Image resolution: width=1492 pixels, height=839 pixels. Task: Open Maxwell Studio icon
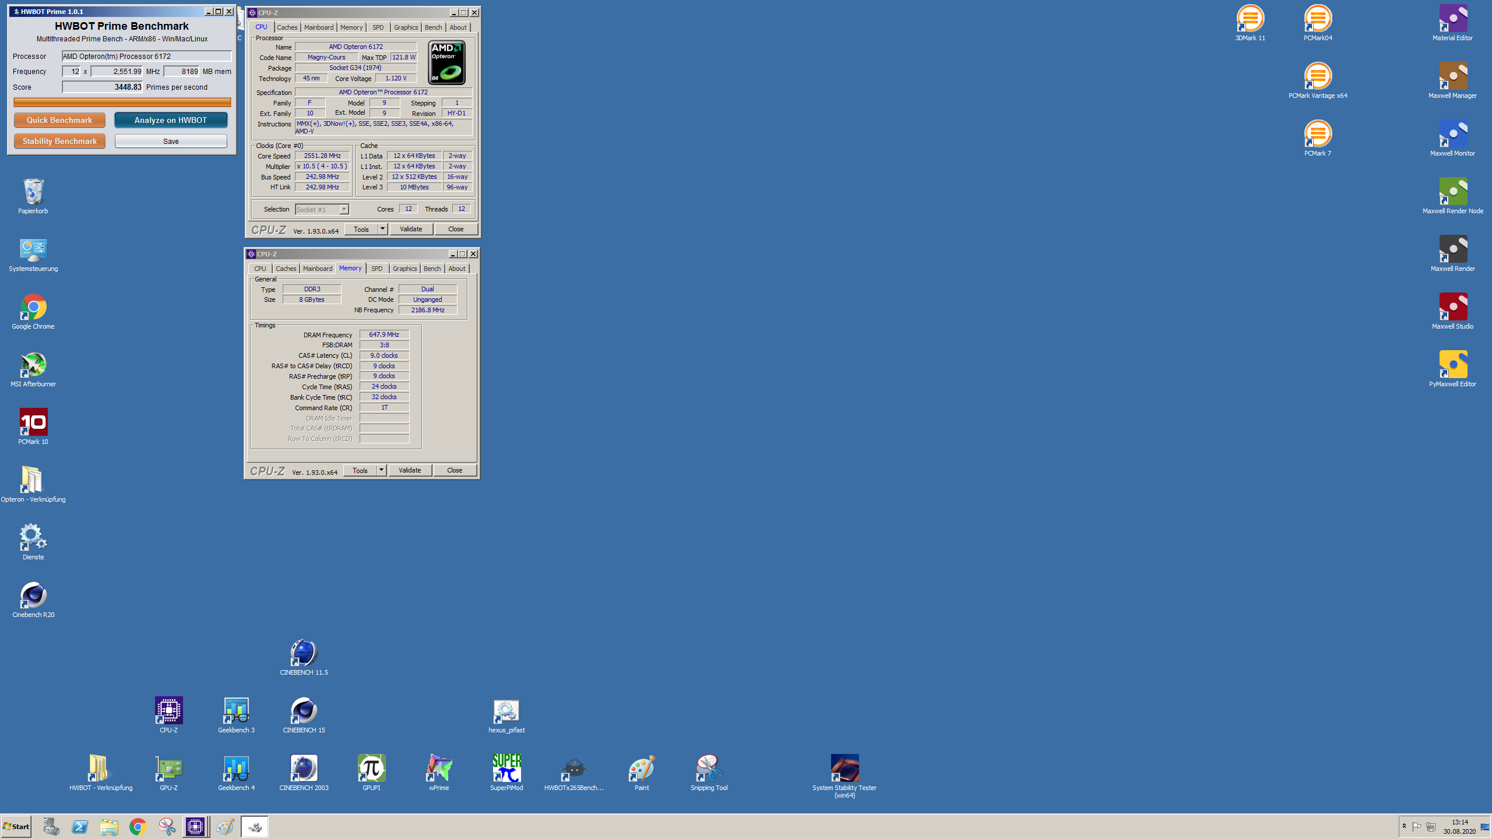tap(1452, 311)
